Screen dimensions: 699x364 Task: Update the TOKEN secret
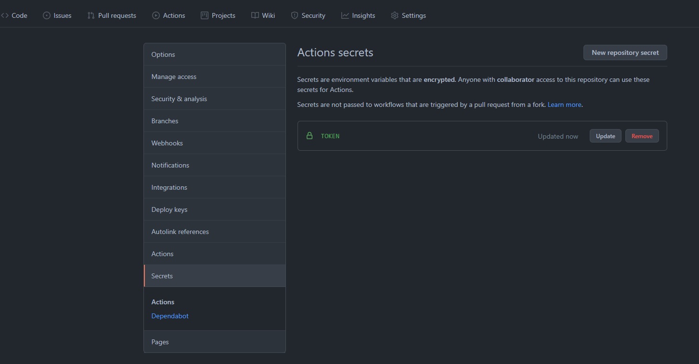coord(605,136)
